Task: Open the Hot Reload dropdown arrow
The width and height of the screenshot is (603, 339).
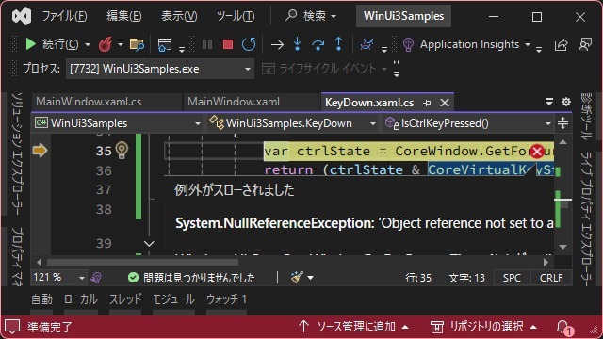Action: (x=121, y=44)
